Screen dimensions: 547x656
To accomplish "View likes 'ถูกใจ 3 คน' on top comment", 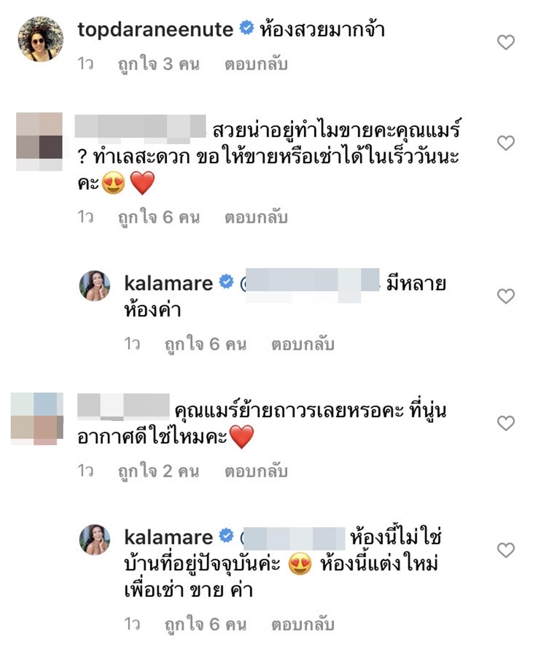I will (x=159, y=64).
